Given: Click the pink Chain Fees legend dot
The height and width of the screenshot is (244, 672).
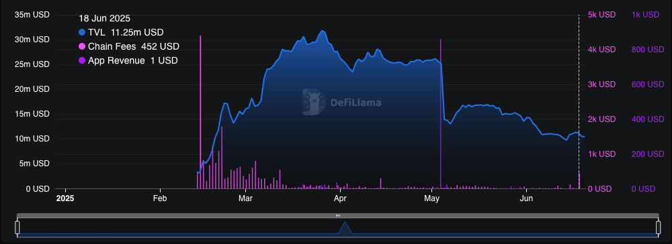Looking at the screenshot, I should [82, 46].
